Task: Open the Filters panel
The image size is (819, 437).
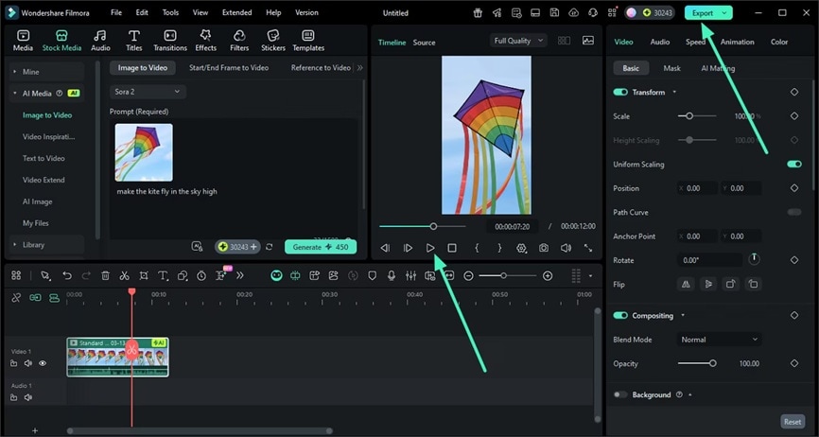Action: click(239, 39)
